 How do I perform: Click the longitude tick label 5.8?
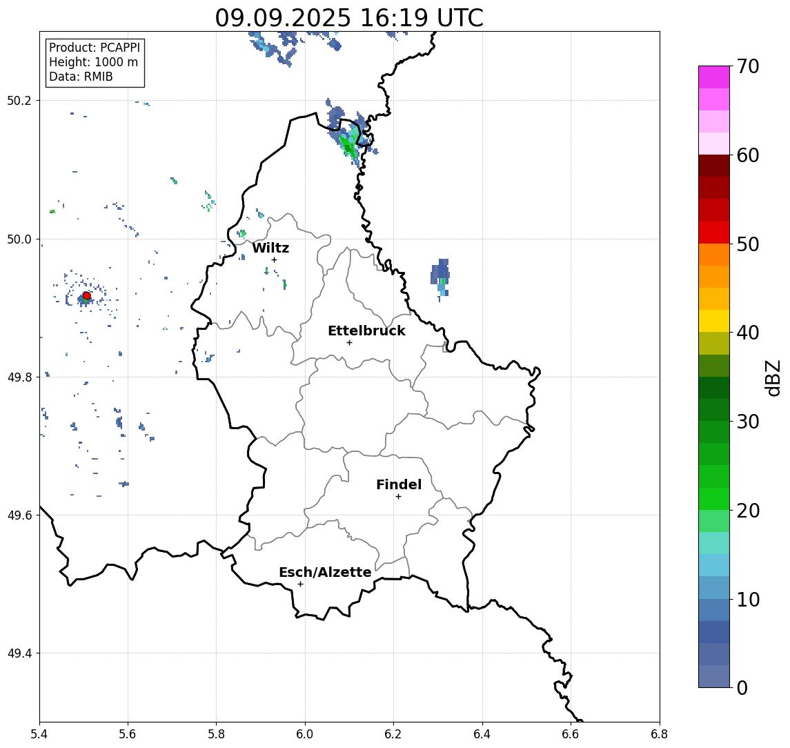216,734
